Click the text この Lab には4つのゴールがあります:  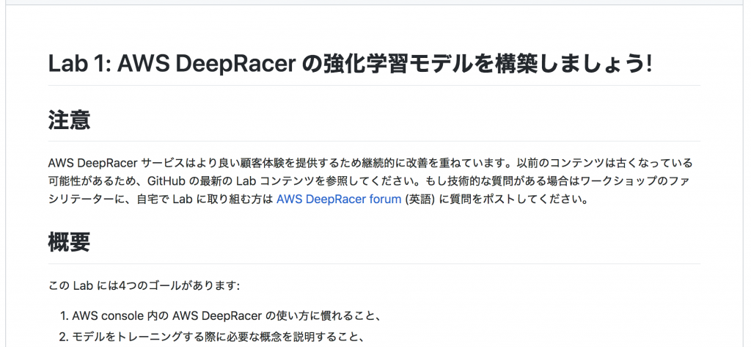[144, 286]
